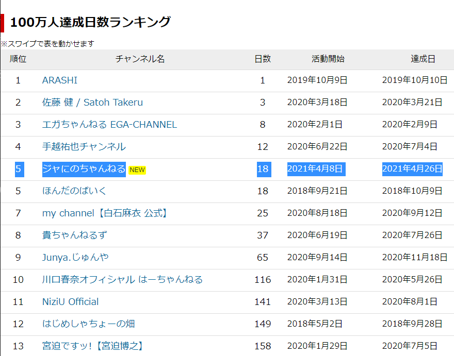This screenshot has height=356, width=454.
Task: Click the ※スワイプで表を動かせます note
Action: [48, 44]
